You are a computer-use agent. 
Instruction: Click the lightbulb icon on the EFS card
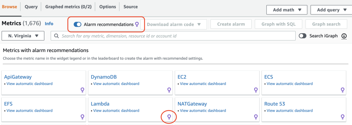(x=82, y=116)
